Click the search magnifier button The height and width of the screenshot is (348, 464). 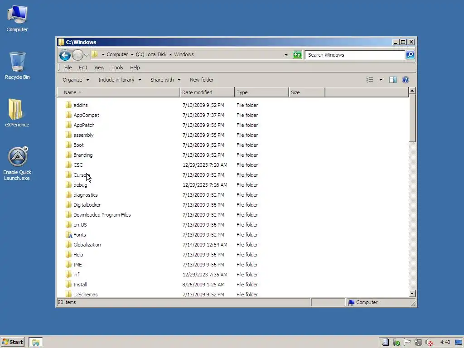tap(410, 55)
